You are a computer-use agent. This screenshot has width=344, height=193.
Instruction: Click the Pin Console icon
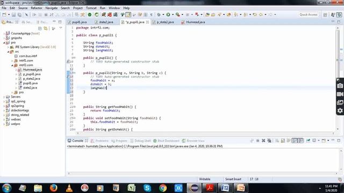pos(308,140)
